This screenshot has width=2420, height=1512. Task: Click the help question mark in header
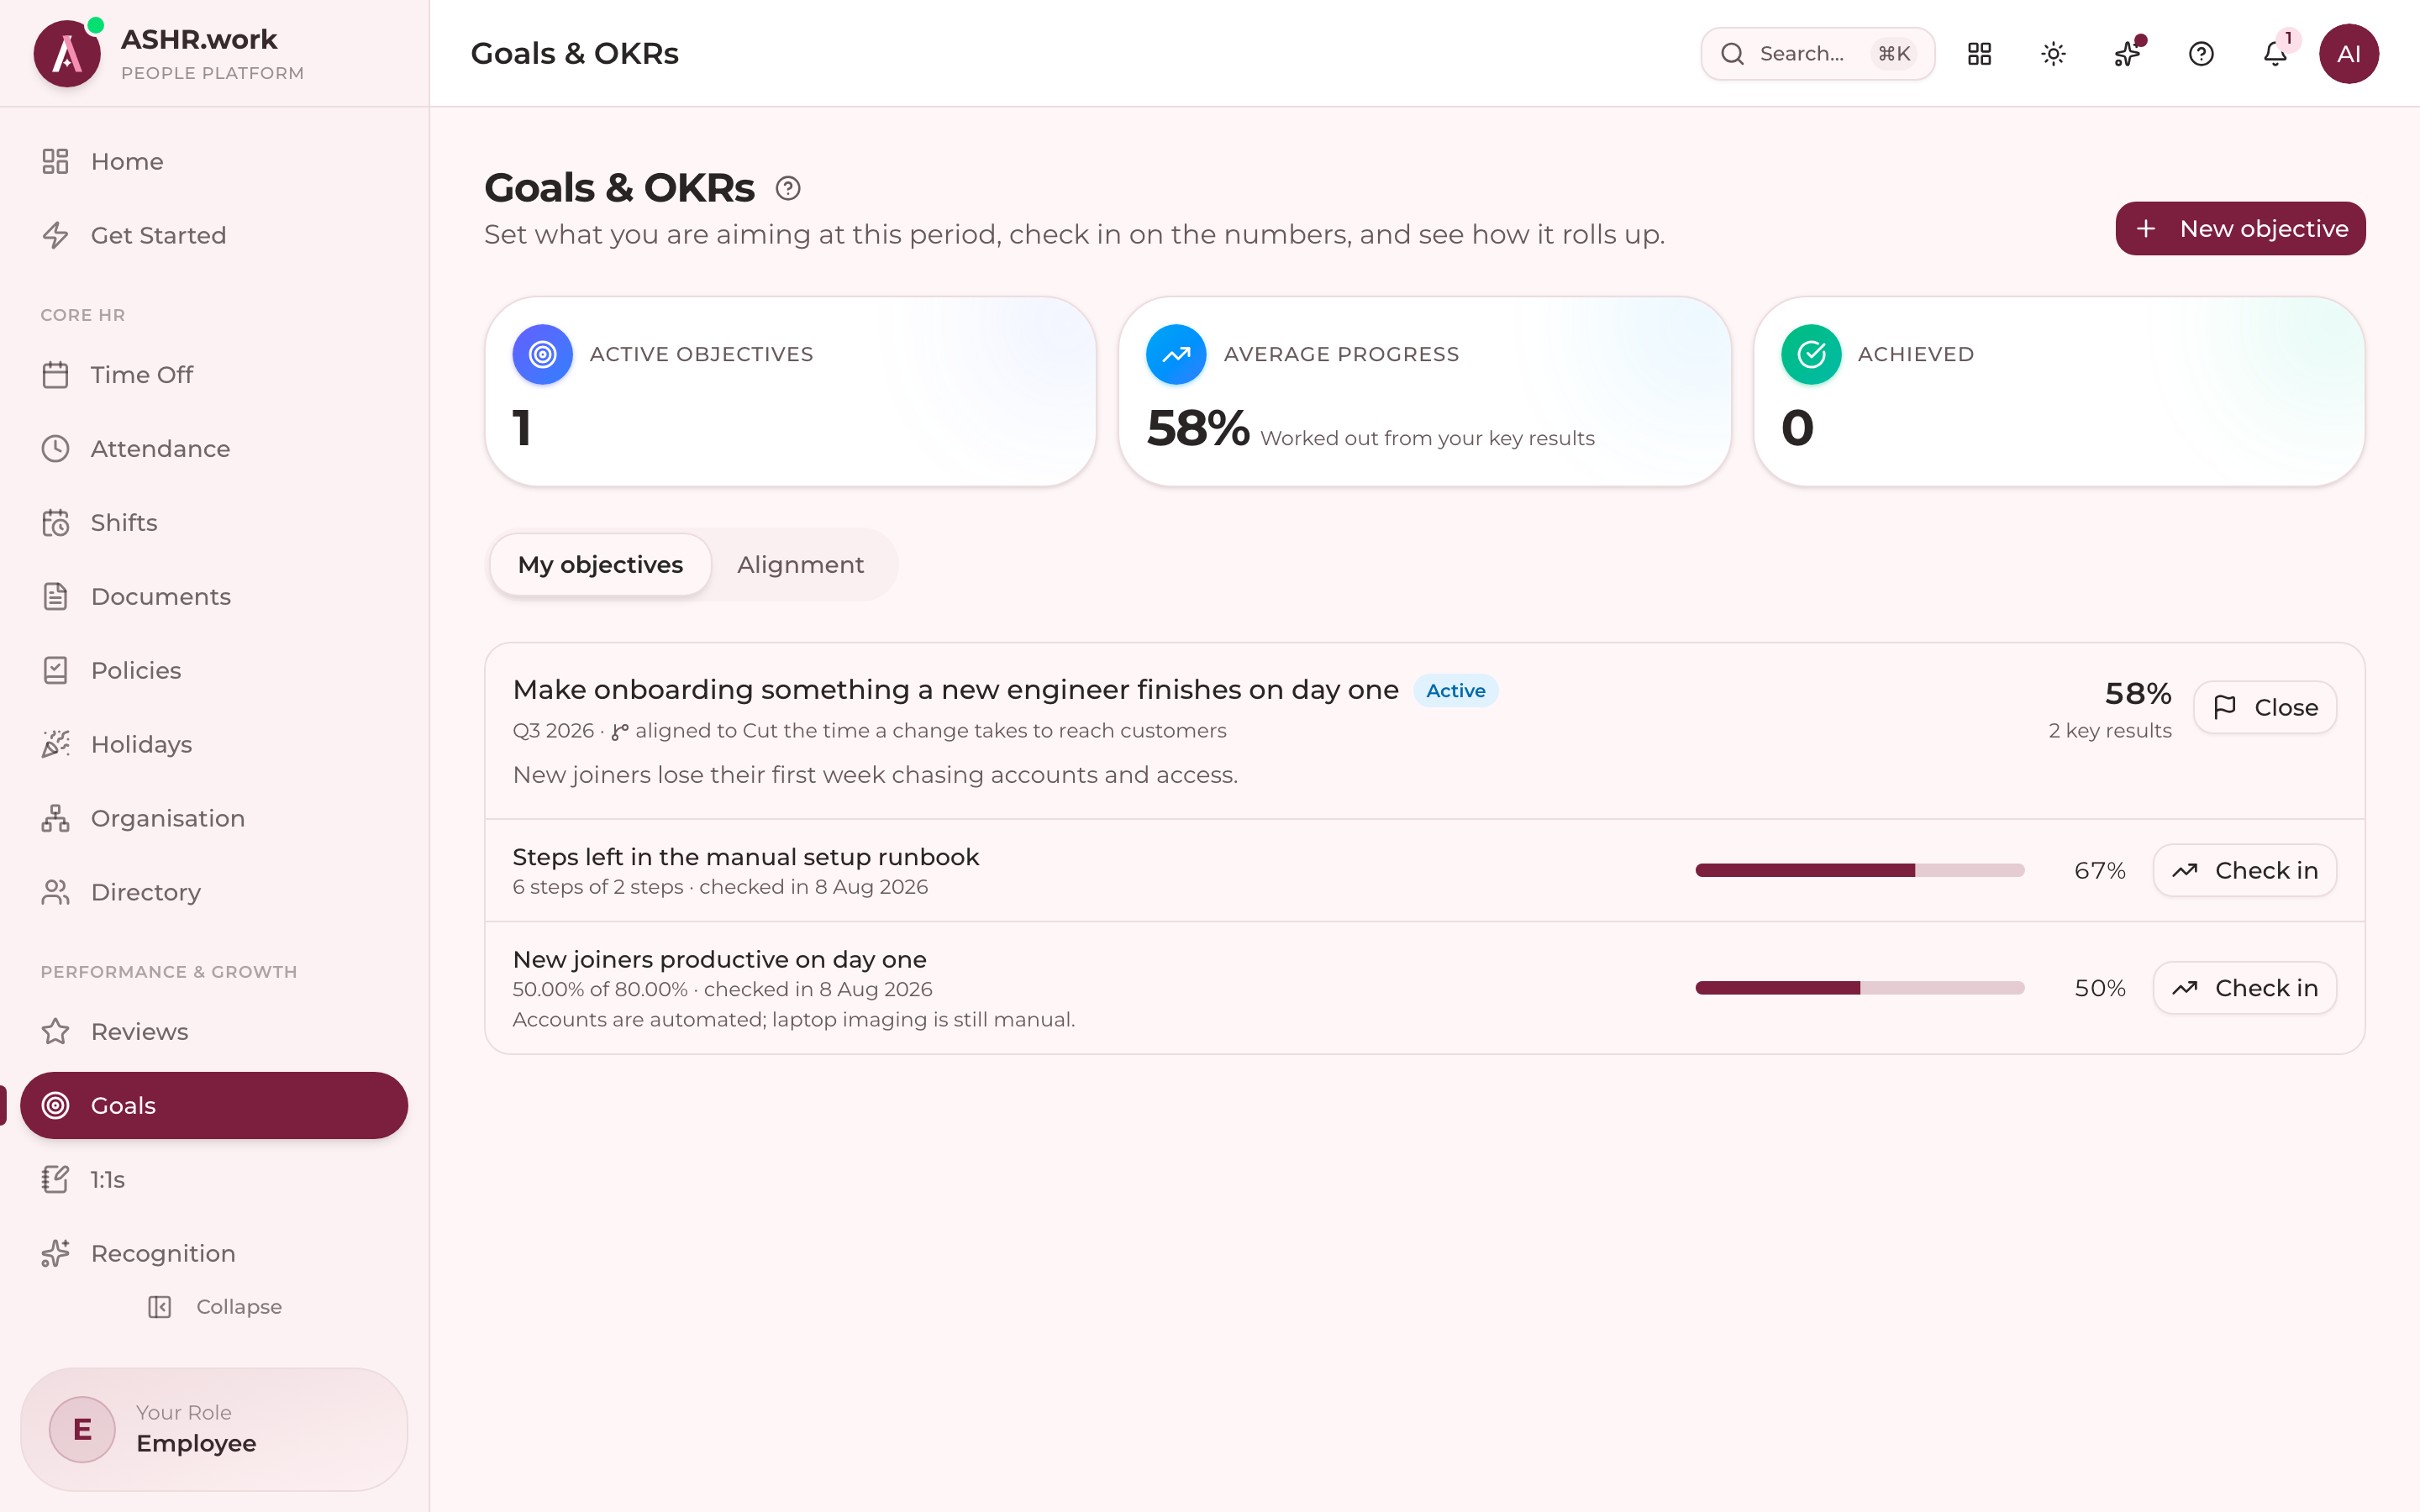click(2201, 54)
